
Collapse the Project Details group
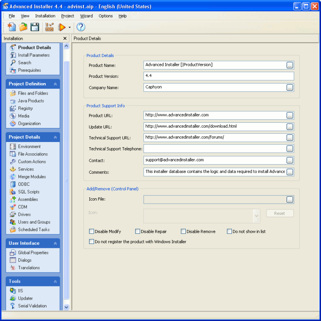[x=55, y=137]
